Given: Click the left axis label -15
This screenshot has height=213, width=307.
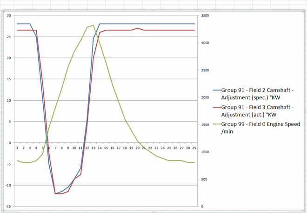Looking at the screenshot, I should pos(8,207).
